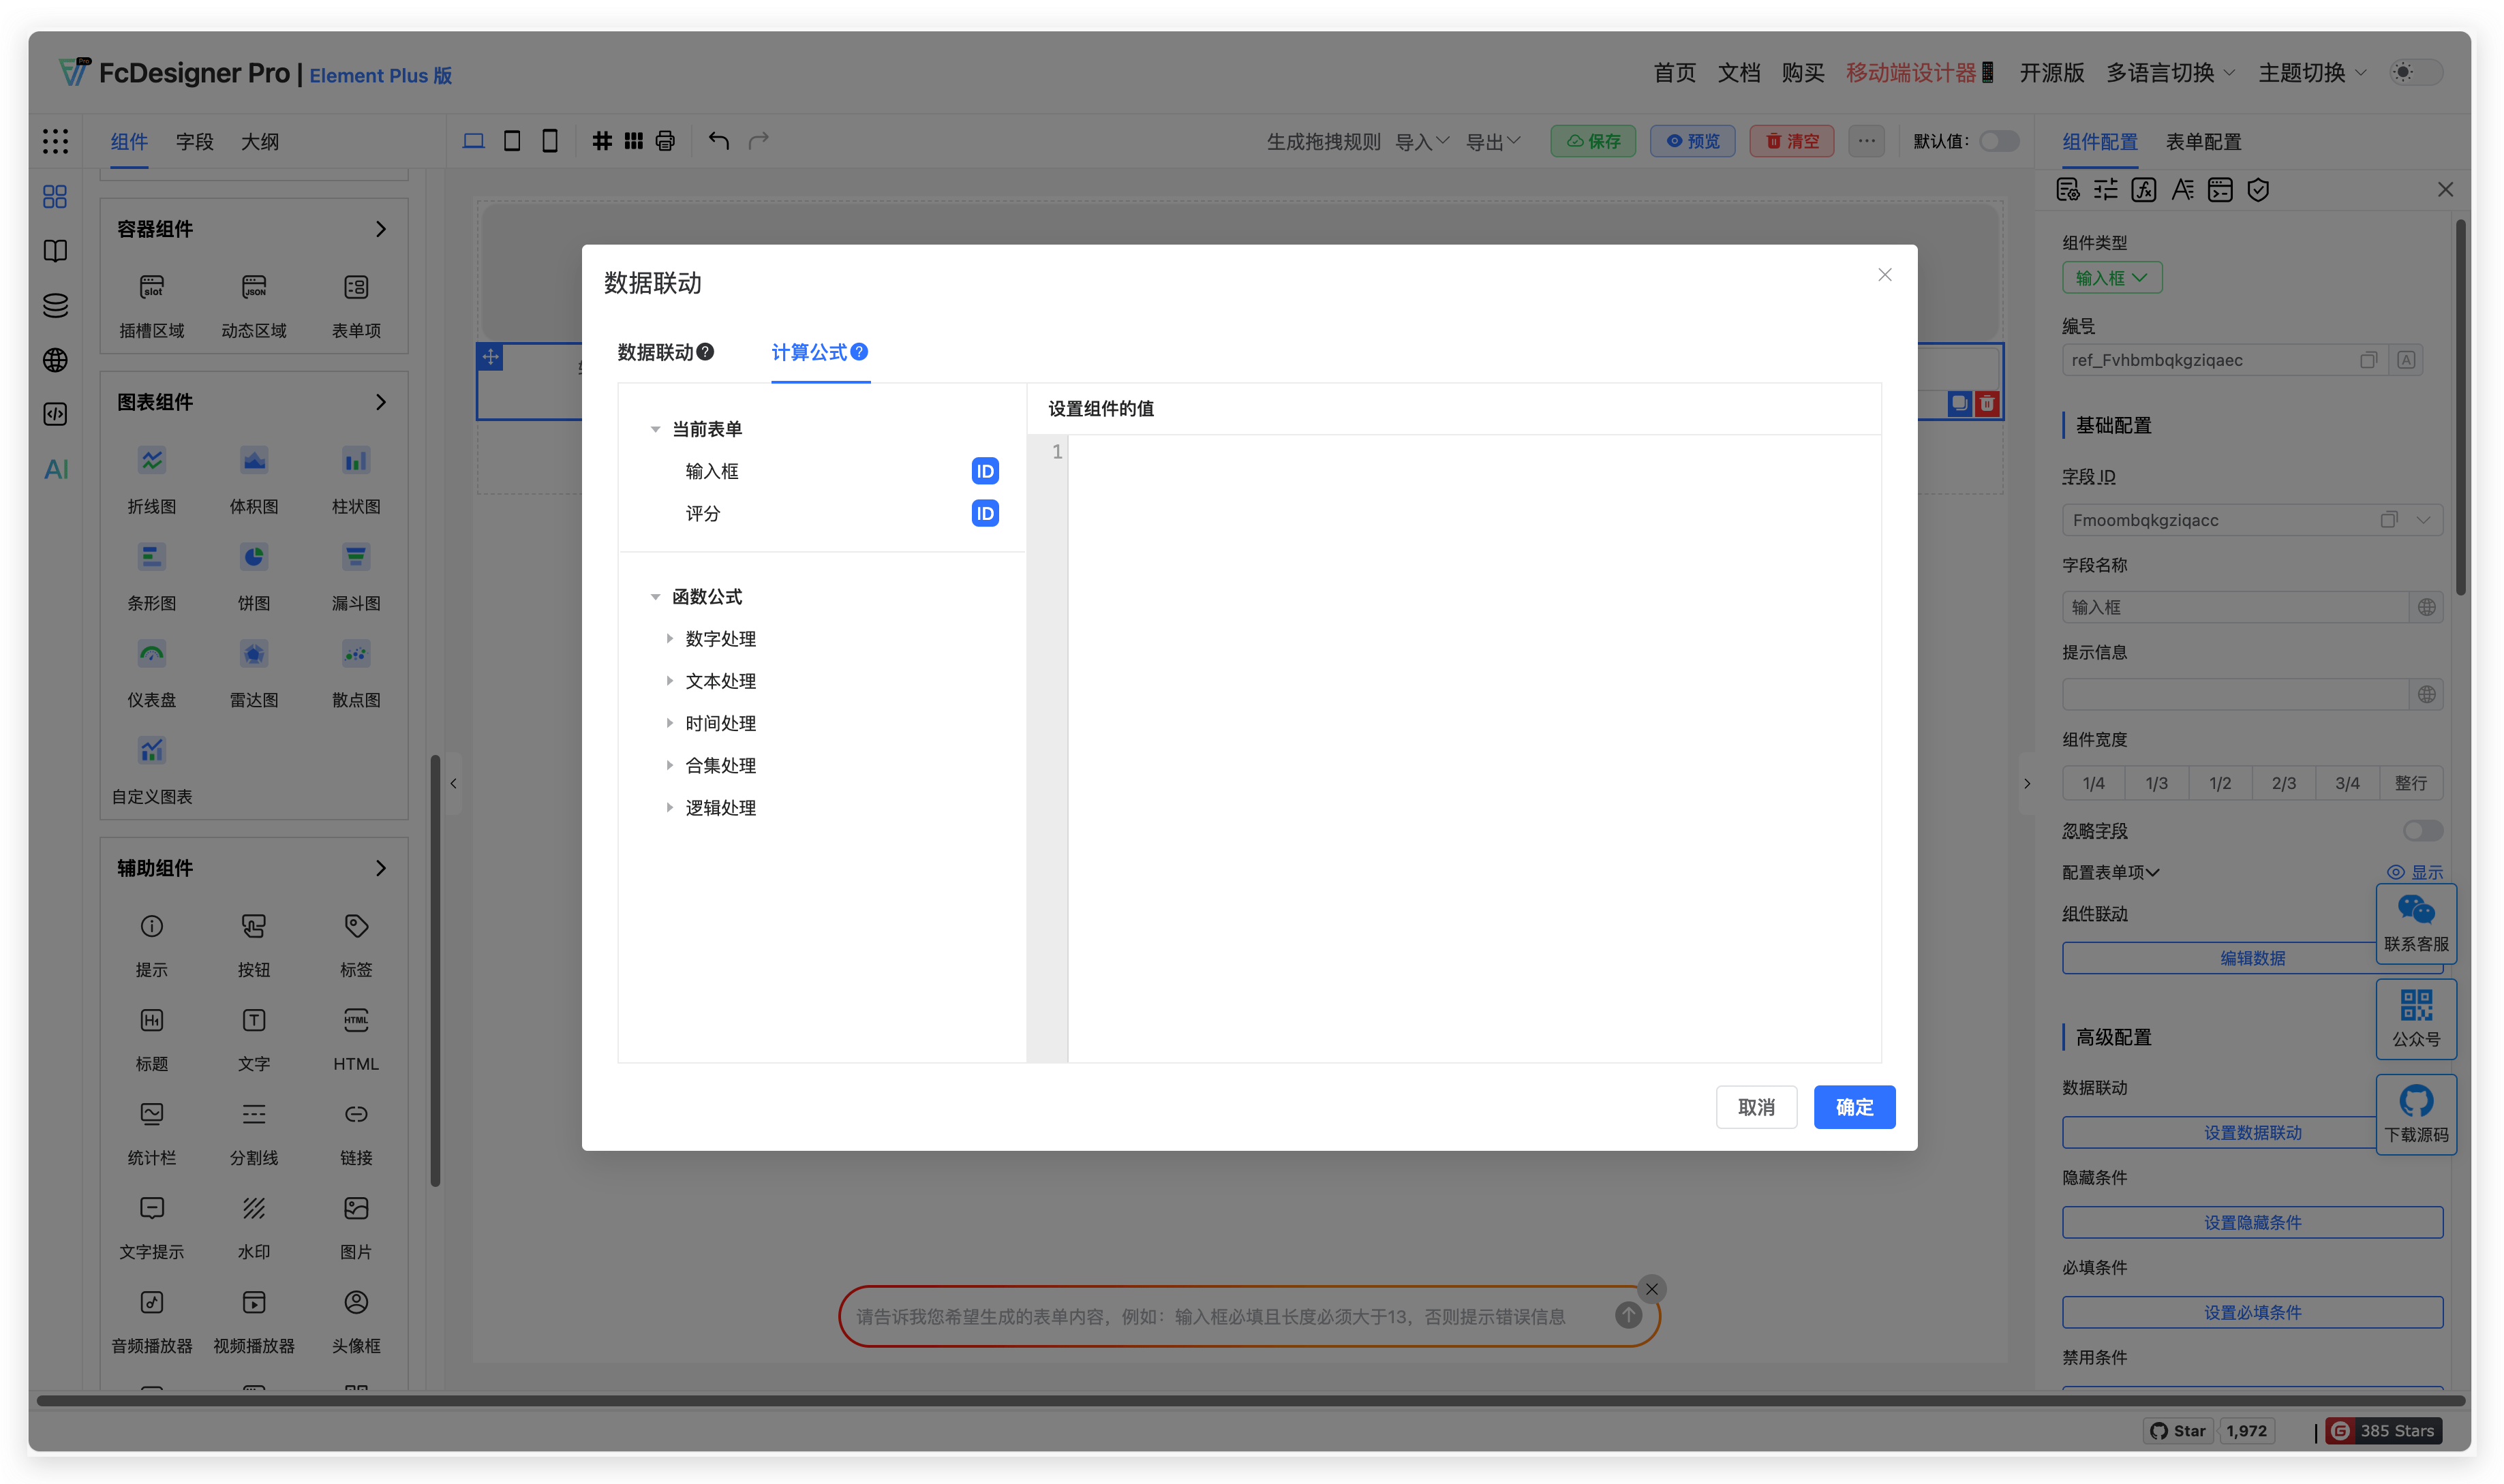Select the AI icon in left sidebar
The width and height of the screenshot is (2504, 1484).
tap(55, 468)
